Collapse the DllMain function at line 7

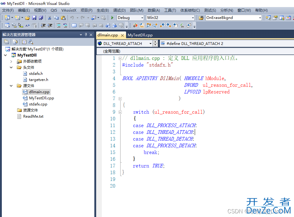click(120, 98)
